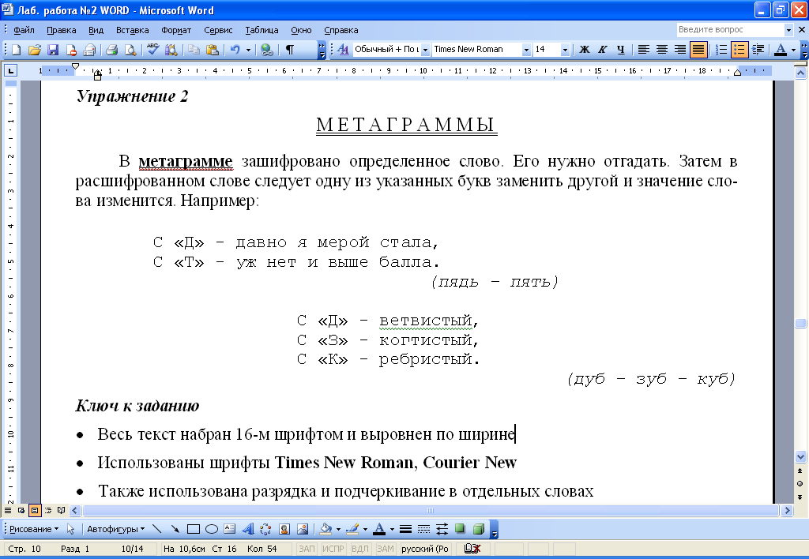This screenshot has width=809, height=559.
Task: Select the Arrow drawing tool
Action: coord(175,529)
